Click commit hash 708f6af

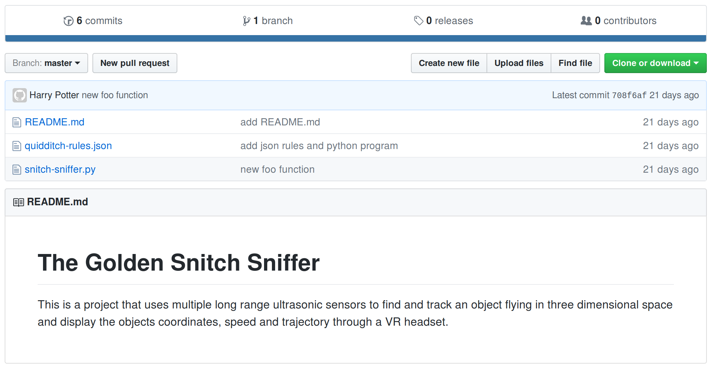click(x=629, y=95)
